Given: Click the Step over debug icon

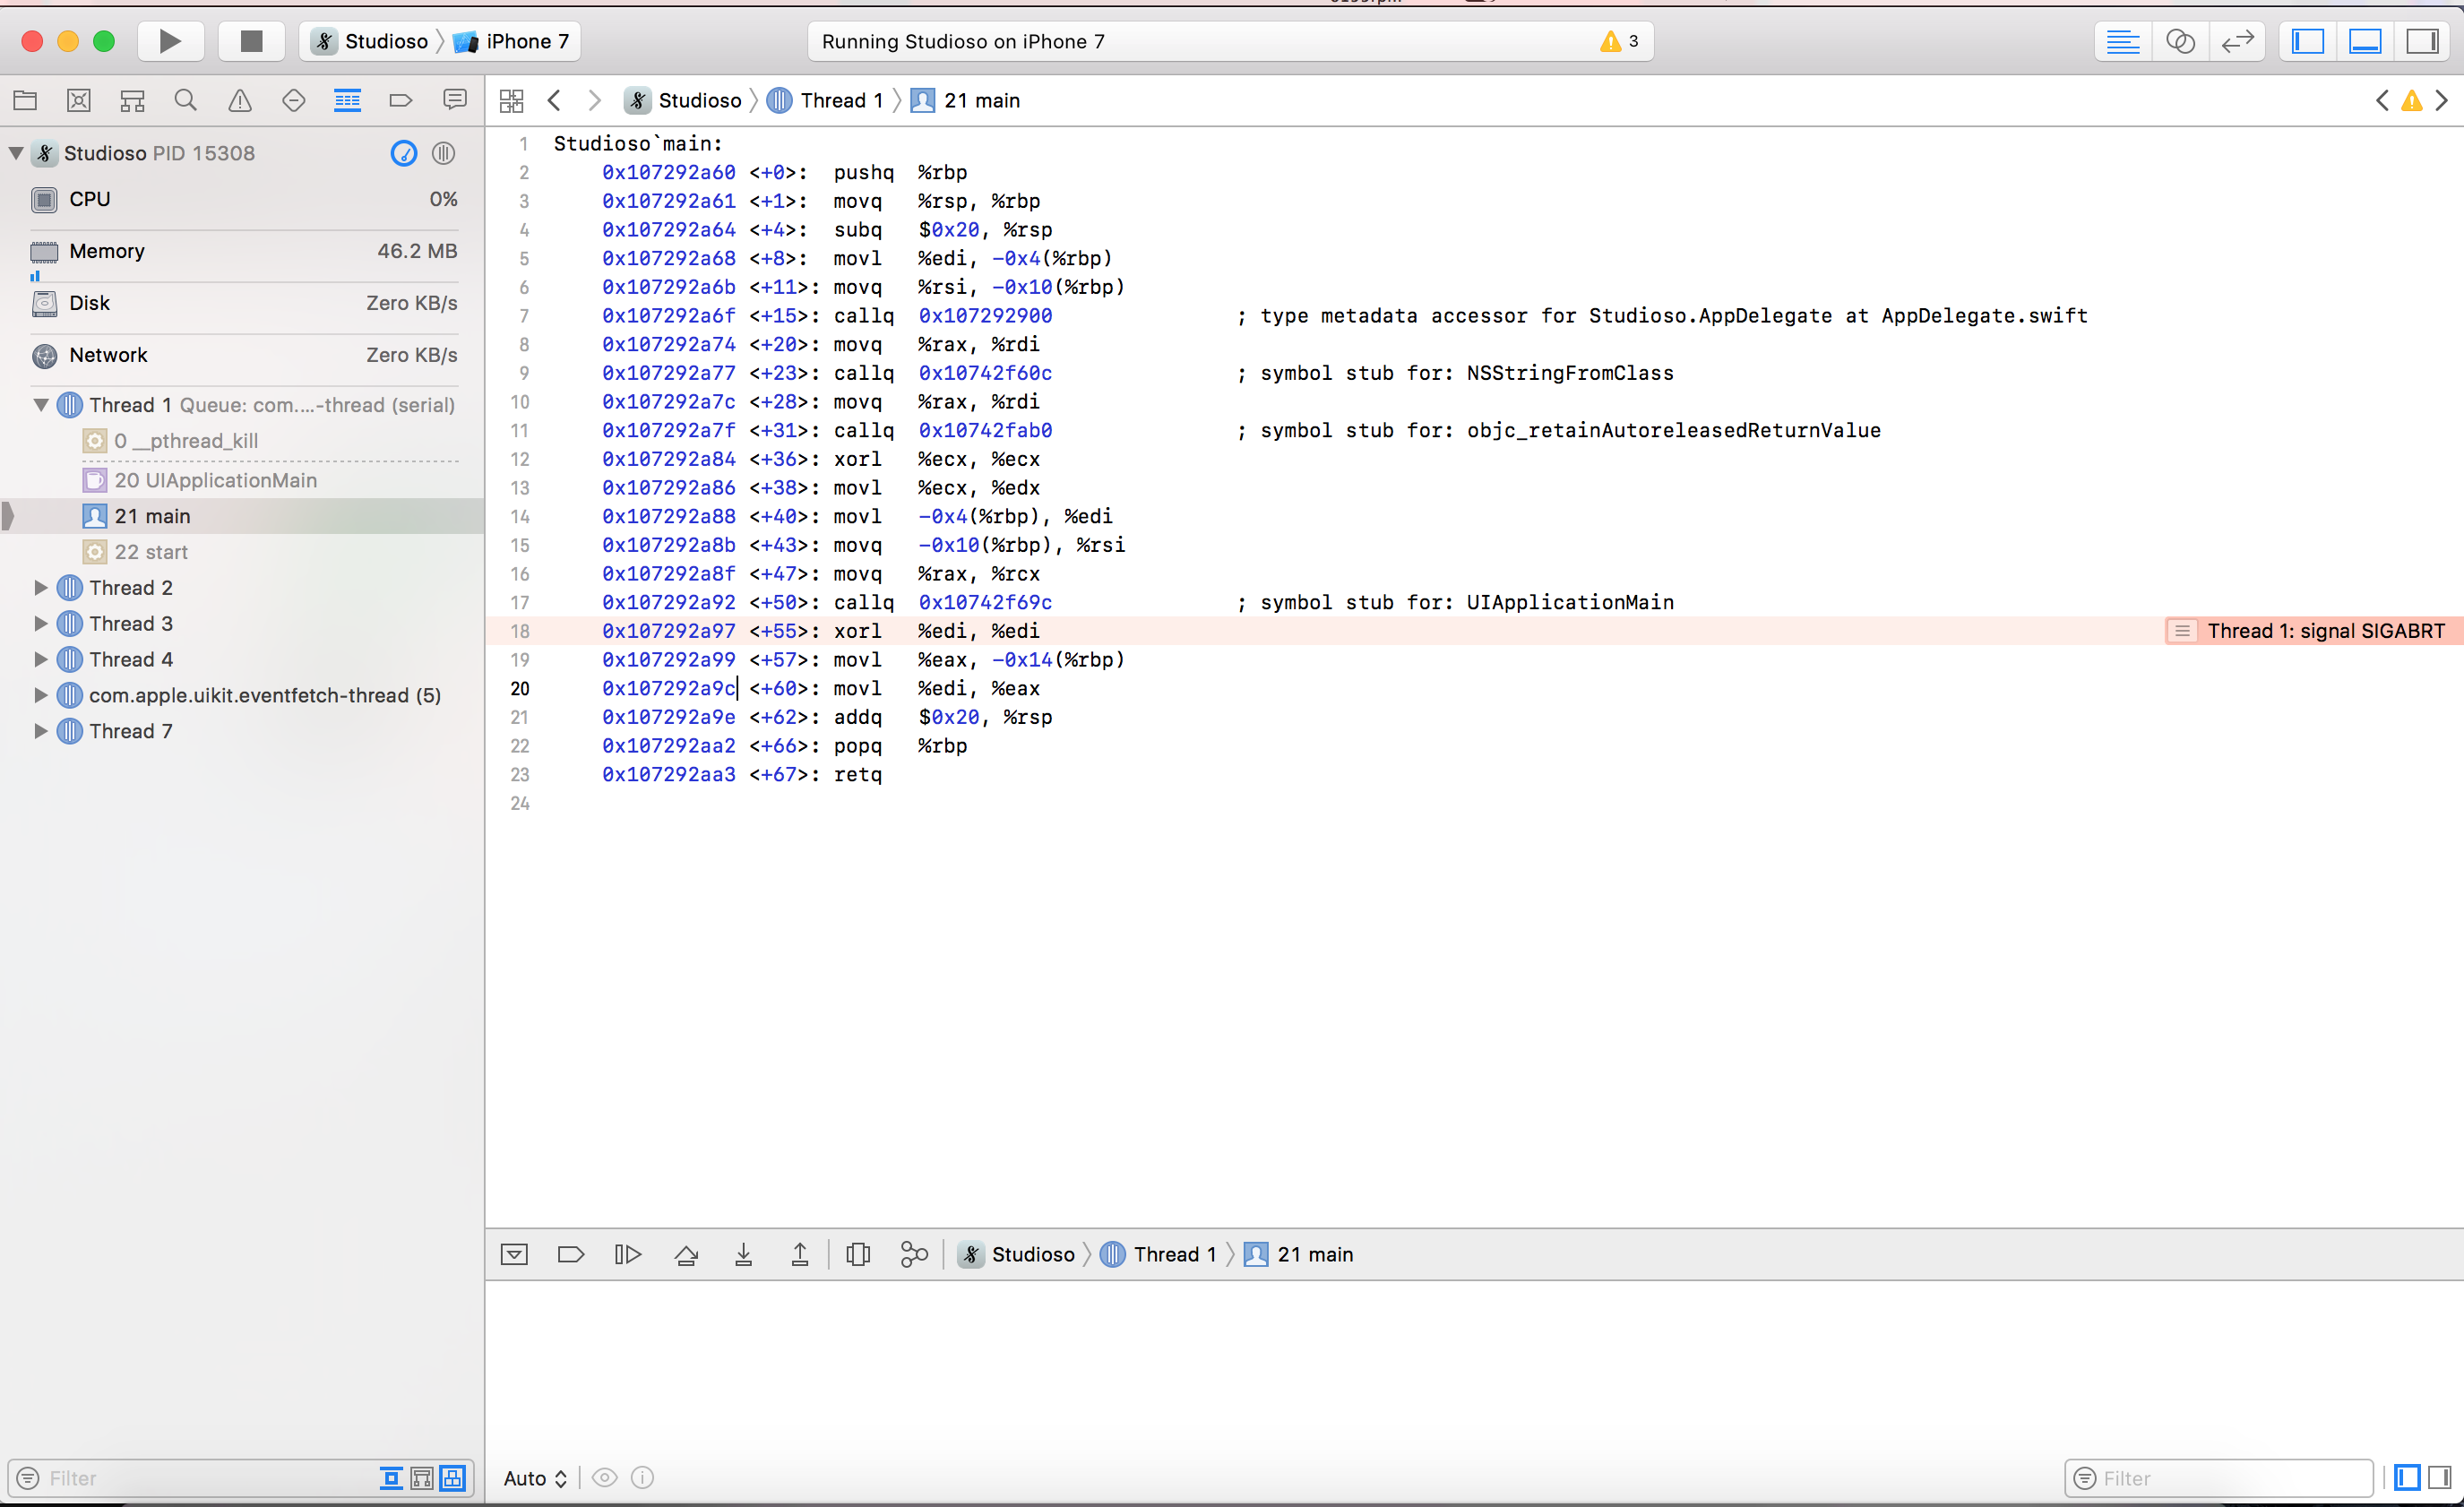Looking at the screenshot, I should click(x=686, y=1254).
